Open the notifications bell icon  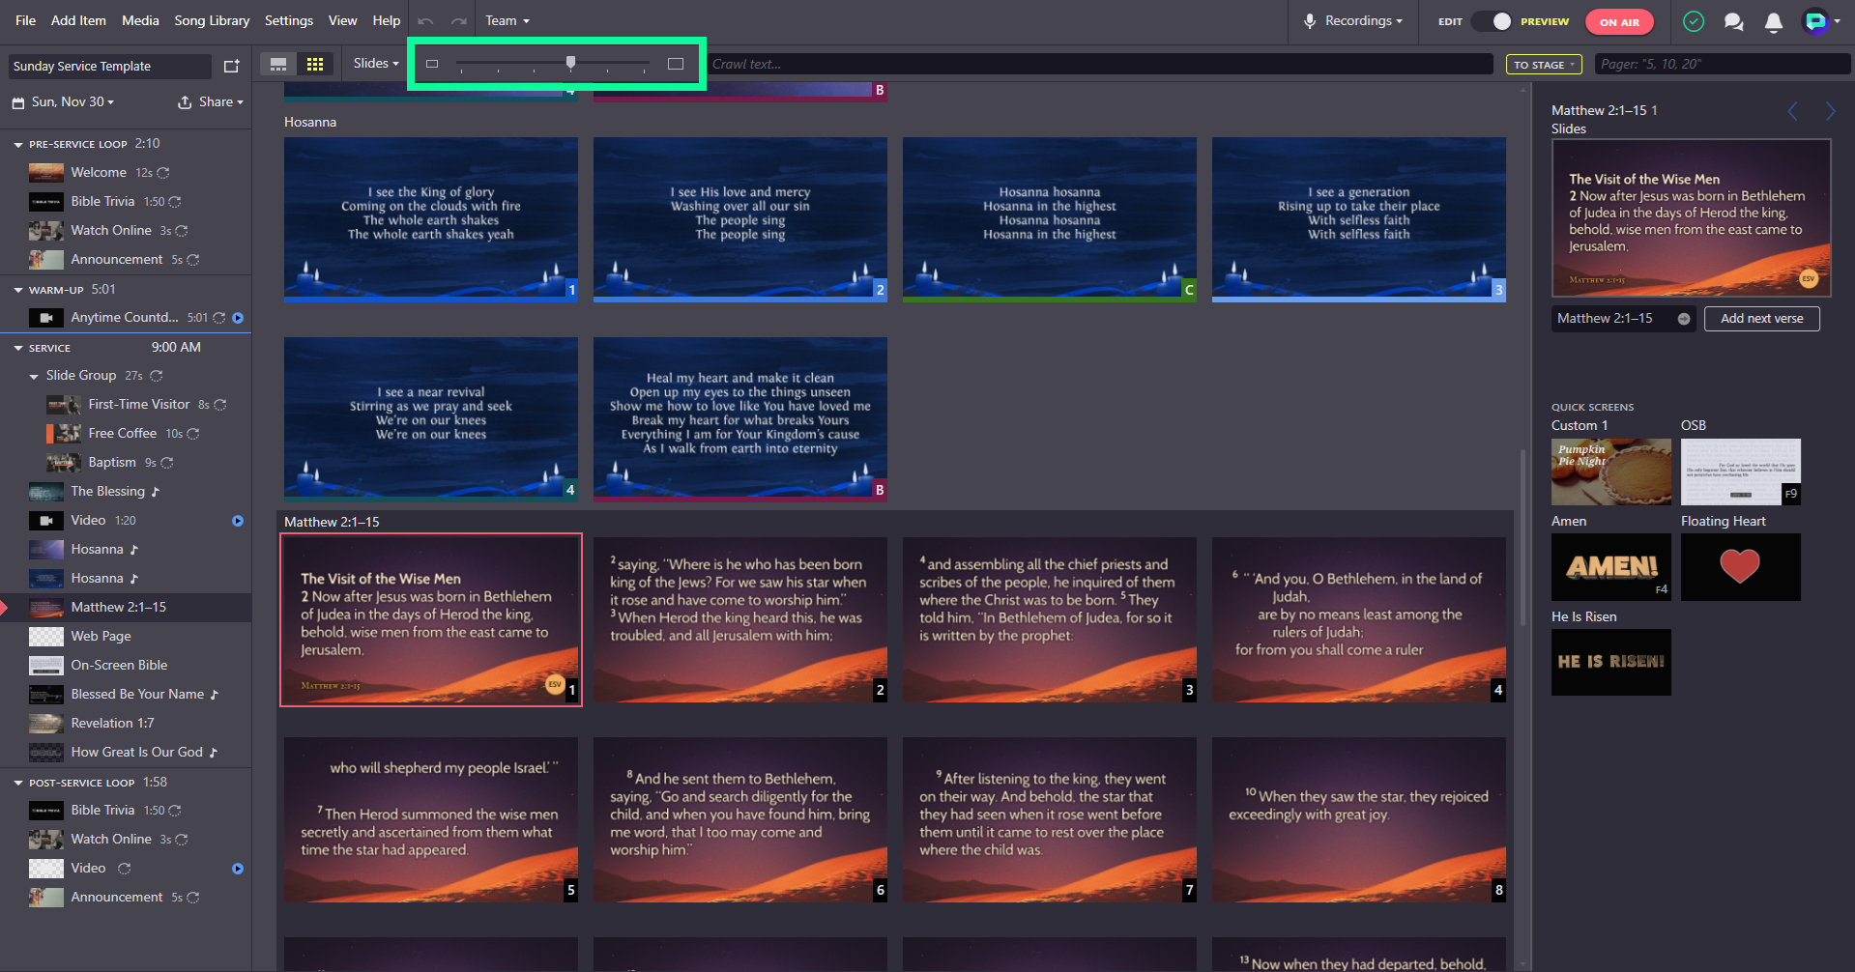tap(1774, 21)
